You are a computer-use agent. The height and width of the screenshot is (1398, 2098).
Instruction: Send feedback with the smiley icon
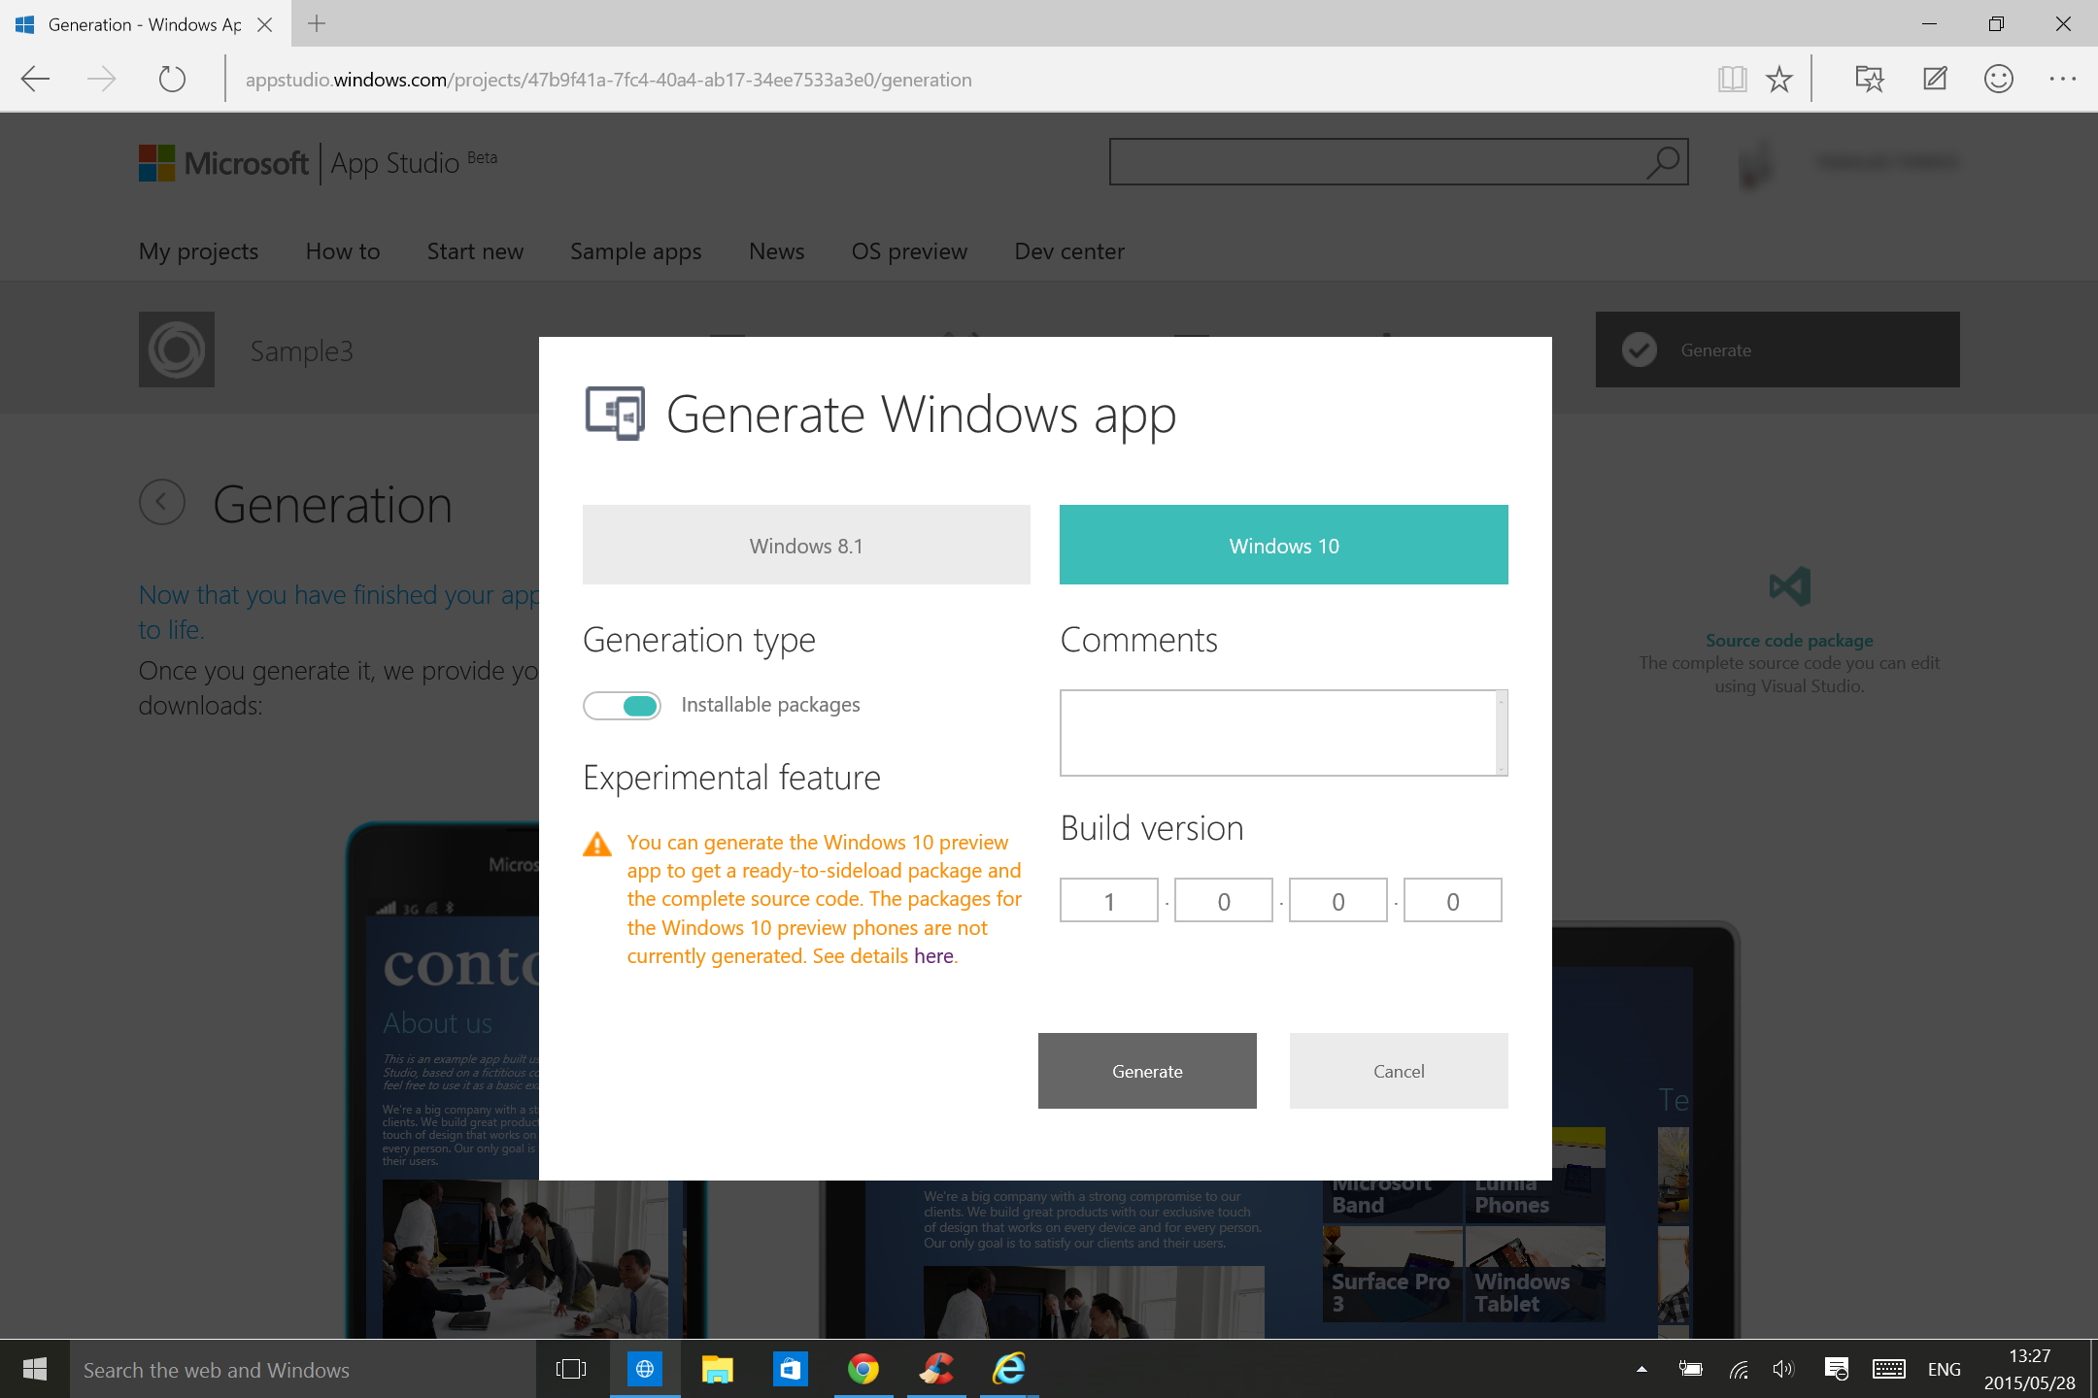point(1999,79)
